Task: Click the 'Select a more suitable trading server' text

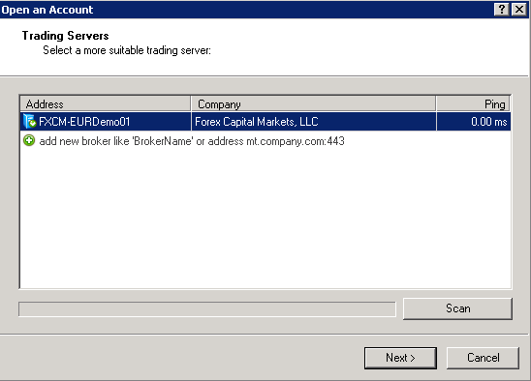Action: tap(127, 50)
